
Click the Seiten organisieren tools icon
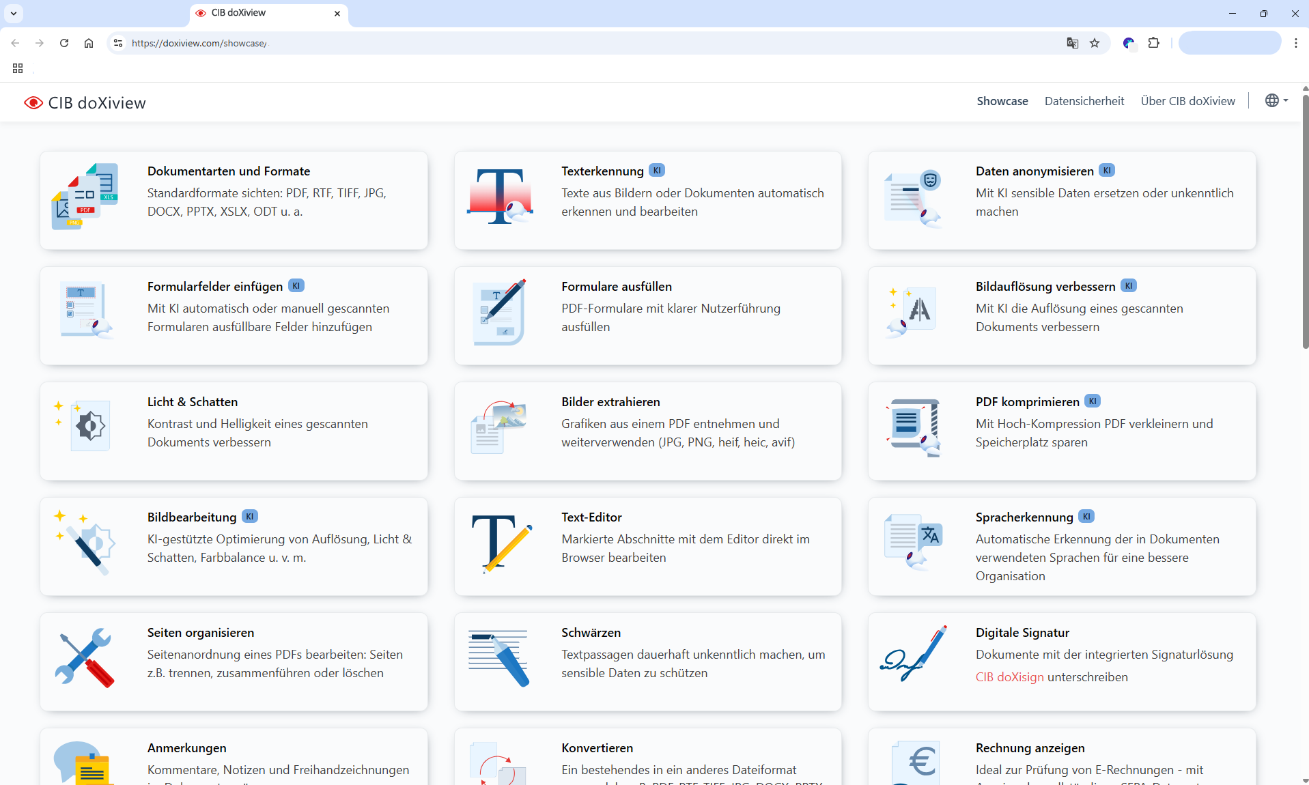pos(85,657)
